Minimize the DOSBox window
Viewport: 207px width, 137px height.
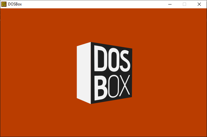tap(170, 4)
